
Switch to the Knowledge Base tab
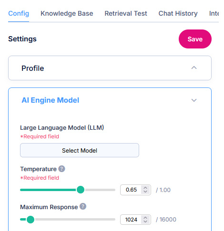coord(67,13)
